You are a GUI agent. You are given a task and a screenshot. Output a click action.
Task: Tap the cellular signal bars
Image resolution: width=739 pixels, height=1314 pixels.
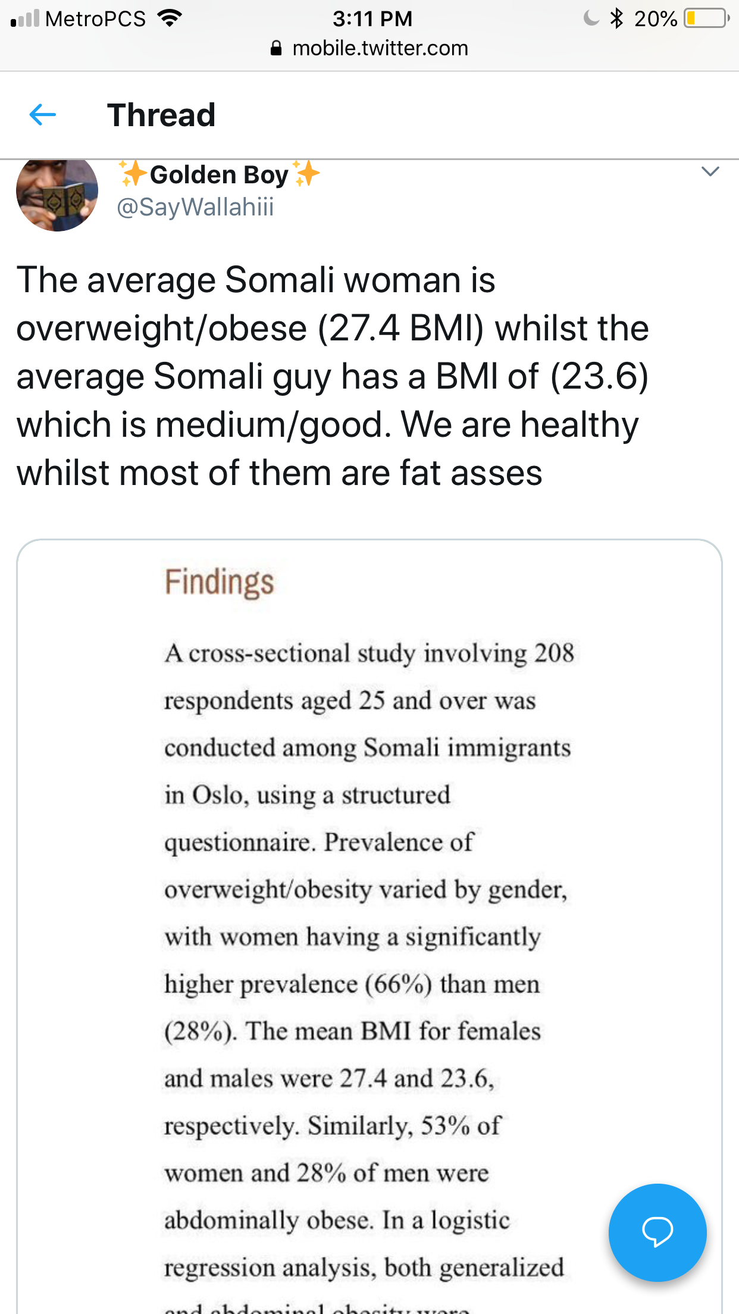pos(24,19)
